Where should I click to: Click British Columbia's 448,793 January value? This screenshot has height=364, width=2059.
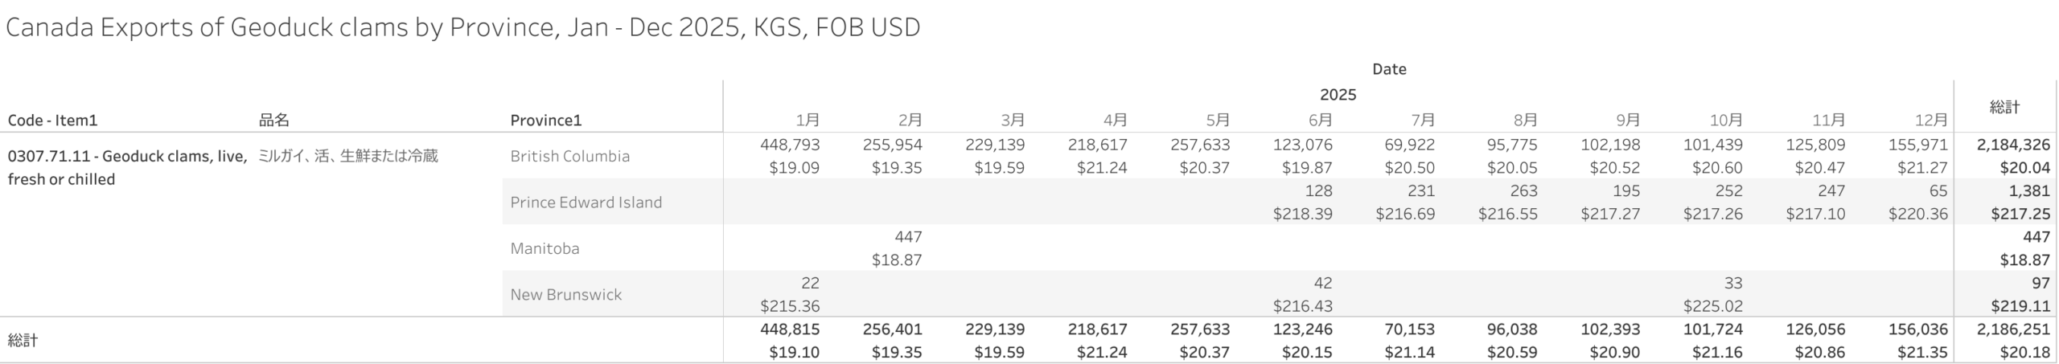click(x=790, y=145)
